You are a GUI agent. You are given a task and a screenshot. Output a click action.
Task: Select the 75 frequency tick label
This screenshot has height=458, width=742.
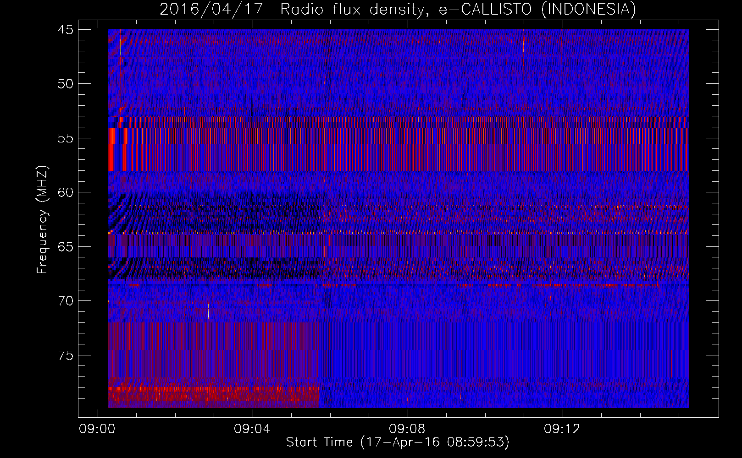(66, 355)
